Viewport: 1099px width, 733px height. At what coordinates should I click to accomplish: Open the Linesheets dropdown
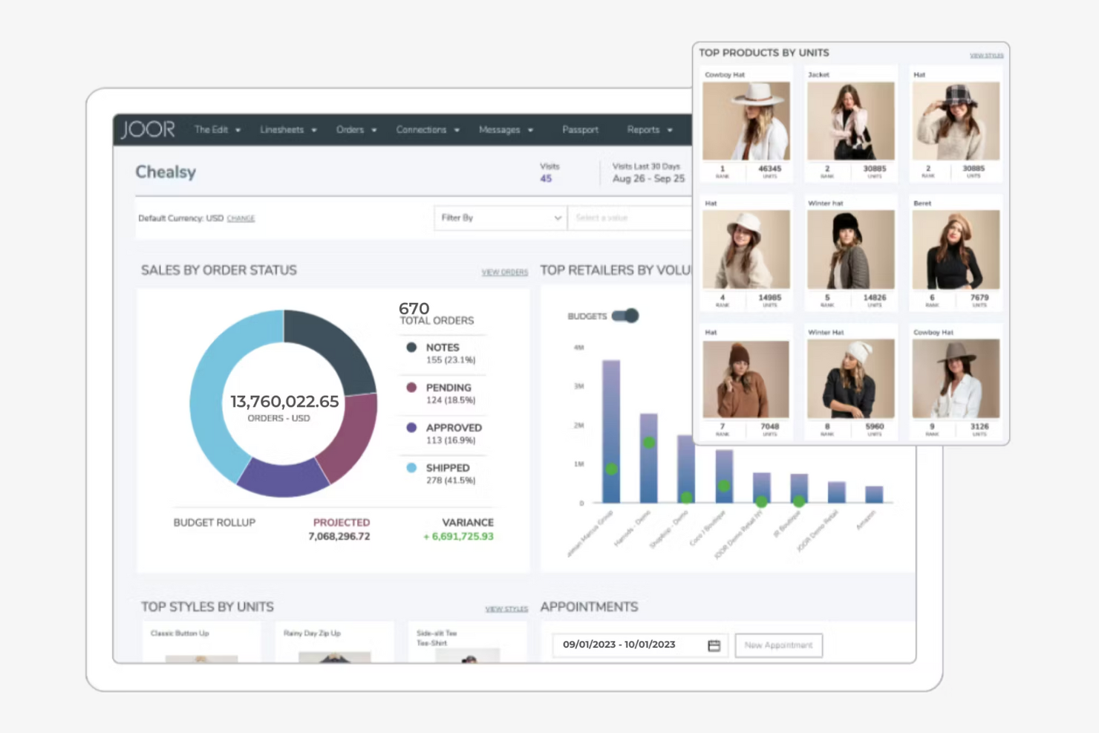click(x=288, y=129)
